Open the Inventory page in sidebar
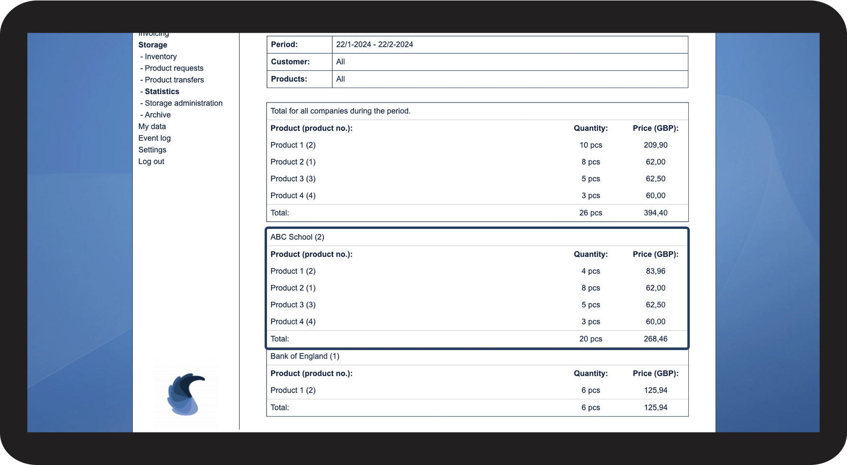 [161, 57]
